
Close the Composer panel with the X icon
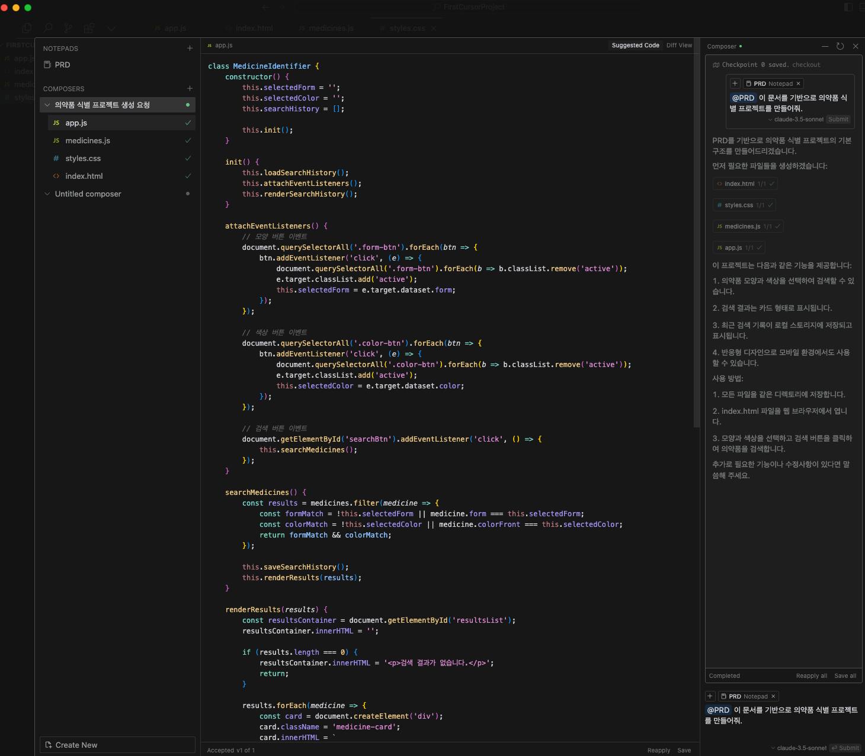pyautogui.click(x=856, y=46)
